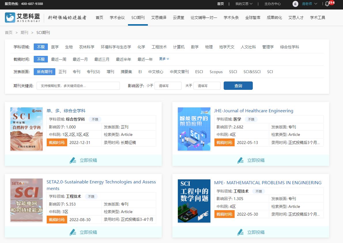Select 不限 for 学科领域 filter
Viewport: 343px width, 243px height.
(x=41, y=47)
